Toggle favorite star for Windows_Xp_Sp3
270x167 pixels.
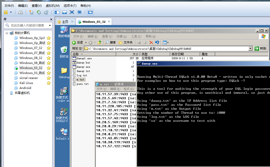[x=49, y=38]
